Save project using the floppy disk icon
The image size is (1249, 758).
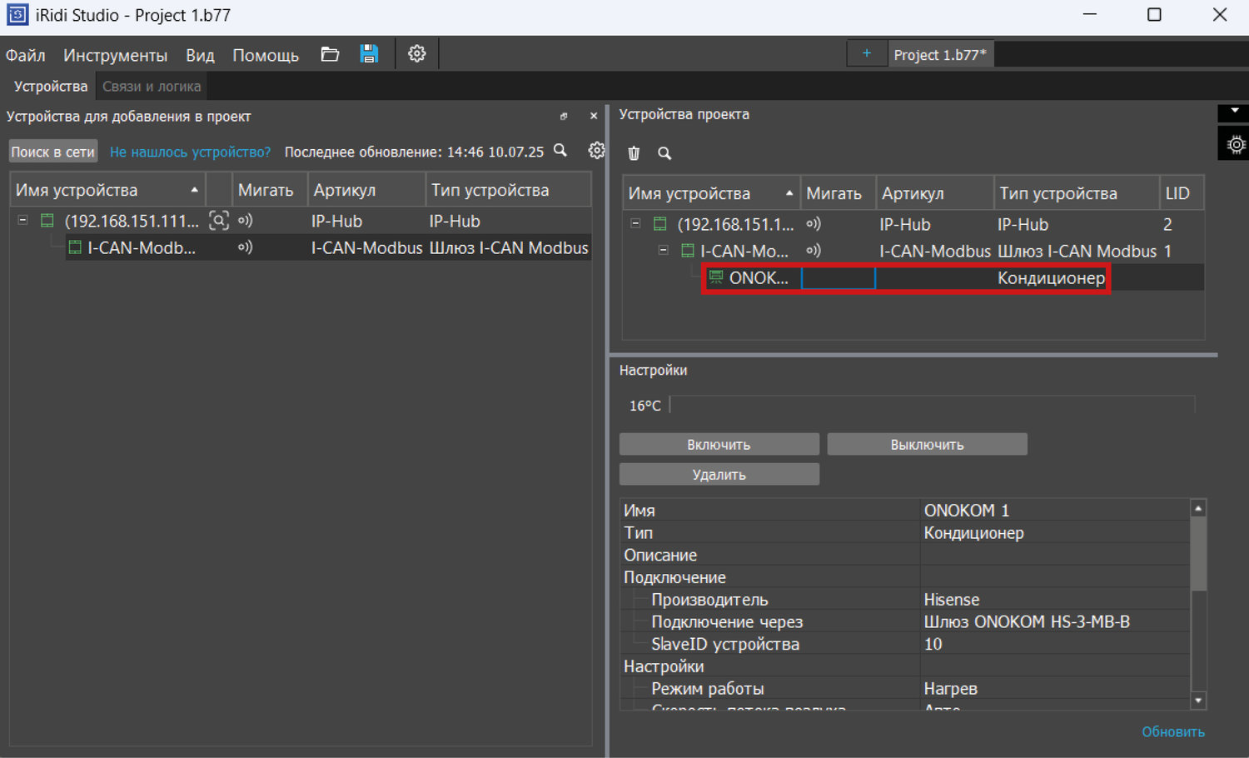coord(369,55)
